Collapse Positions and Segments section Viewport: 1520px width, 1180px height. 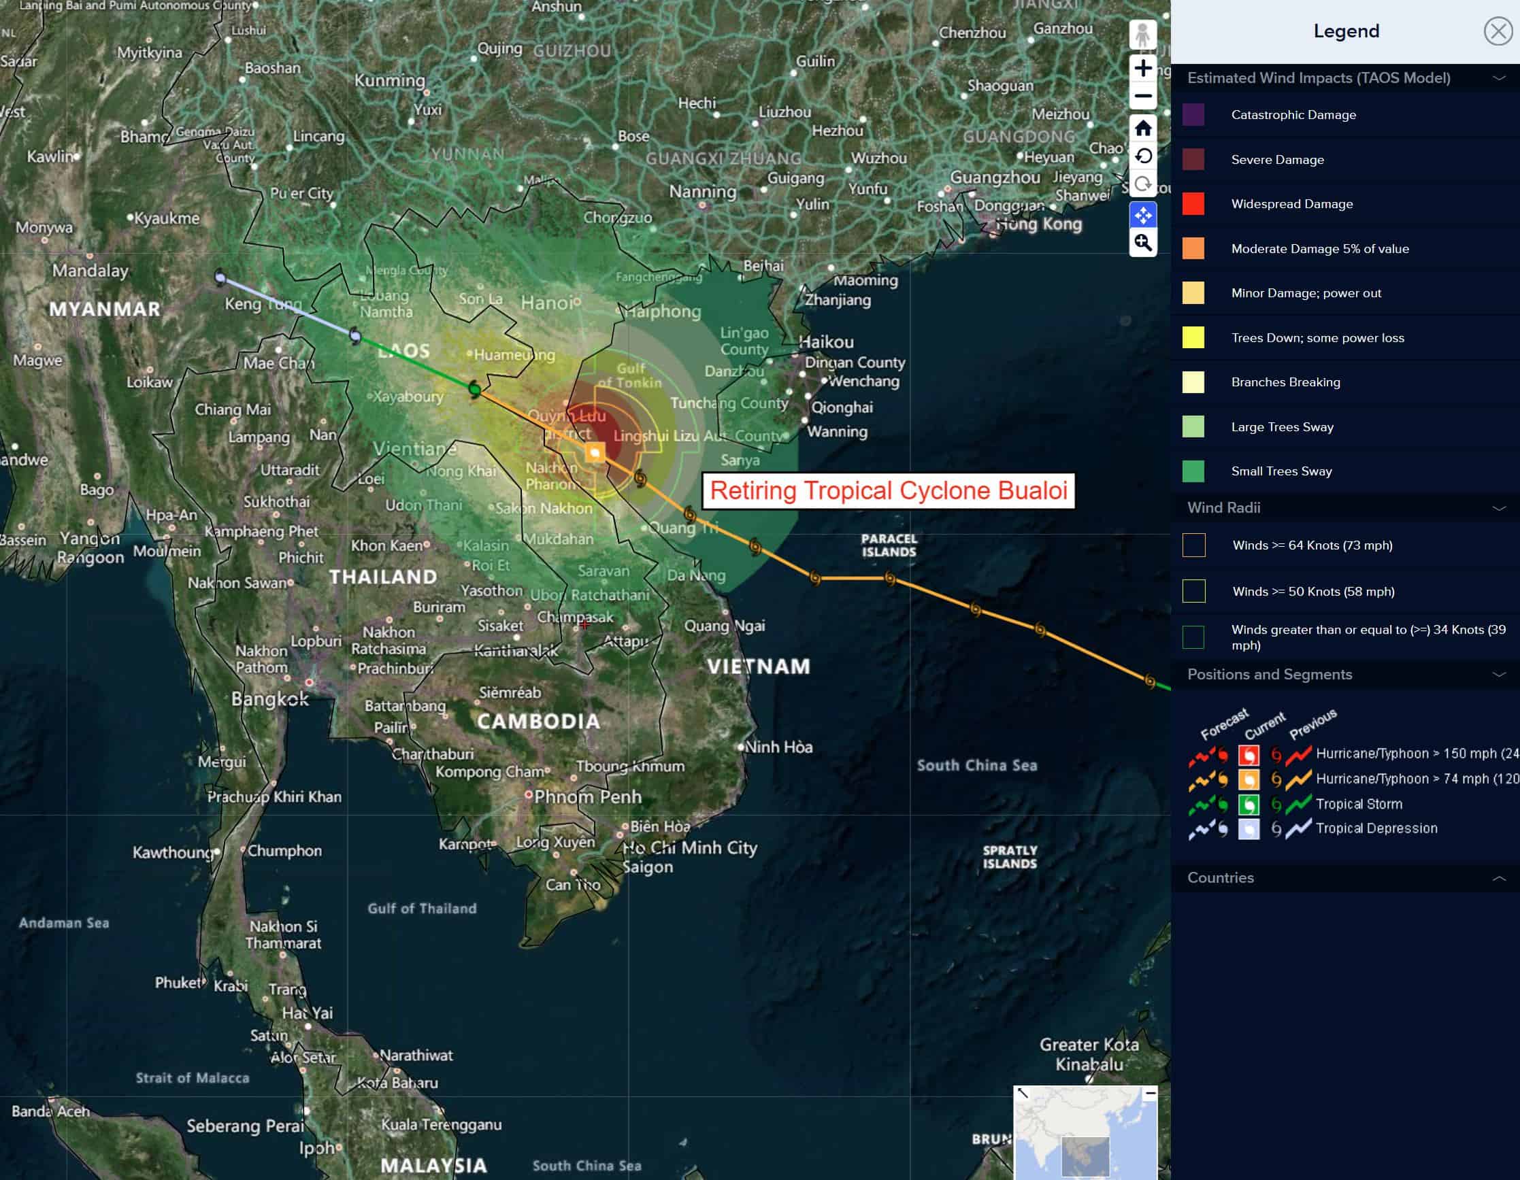(1499, 674)
